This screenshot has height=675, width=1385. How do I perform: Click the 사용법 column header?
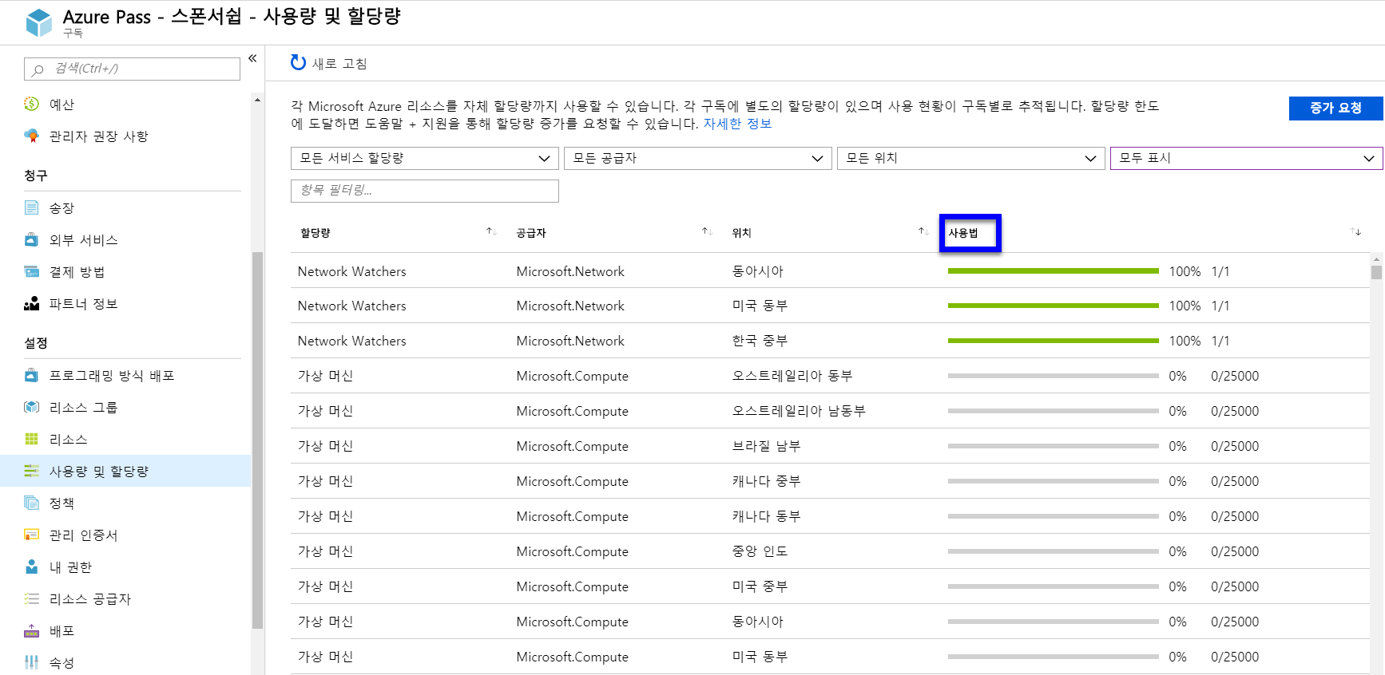(x=962, y=232)
